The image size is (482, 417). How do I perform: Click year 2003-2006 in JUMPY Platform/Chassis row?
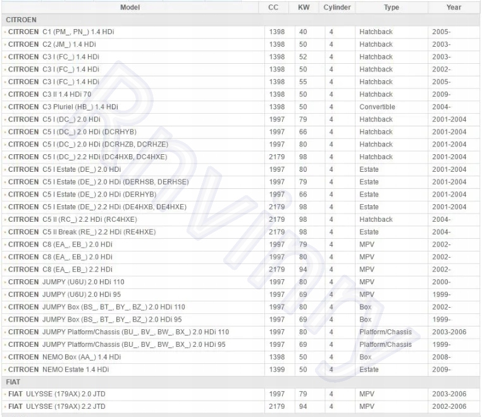(x=449, y=332)
